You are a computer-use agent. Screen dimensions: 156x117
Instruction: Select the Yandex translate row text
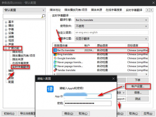tap(66, 70)
